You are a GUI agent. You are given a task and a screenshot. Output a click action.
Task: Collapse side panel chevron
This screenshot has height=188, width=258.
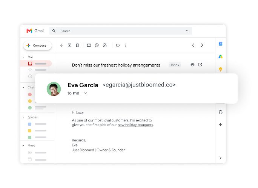coord(221,158)
